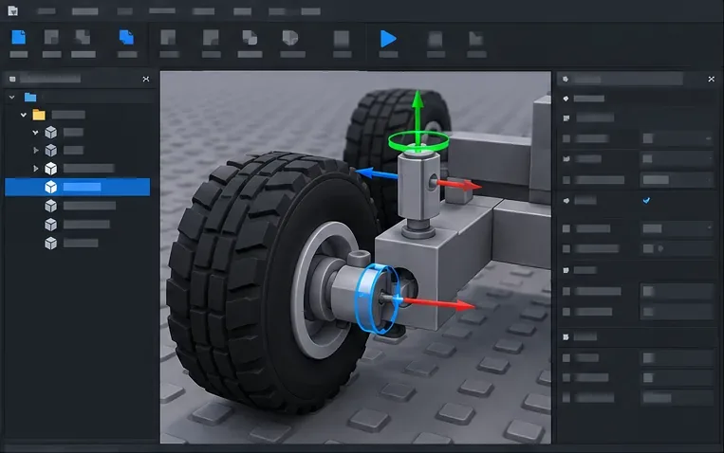Click the app logo in the menu bar
The width and height of the screenshot is (724, 453).
[x=12, y=10]
